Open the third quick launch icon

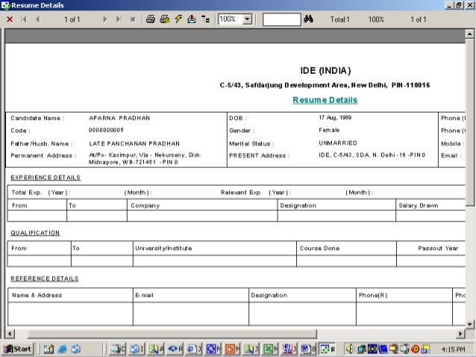(75, 350)
